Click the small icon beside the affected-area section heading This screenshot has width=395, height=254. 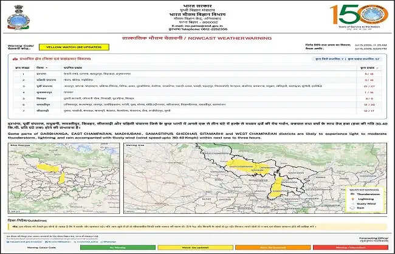[x=14, y=59]
